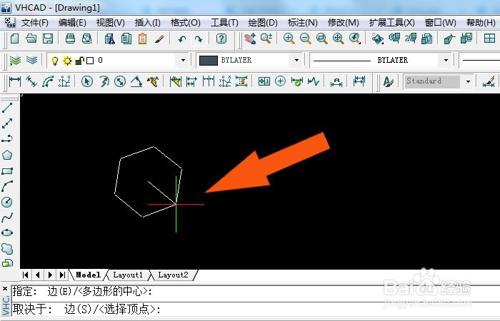Select the Polygon tool
Screen dimensions: 500x321
pos(7,155)
